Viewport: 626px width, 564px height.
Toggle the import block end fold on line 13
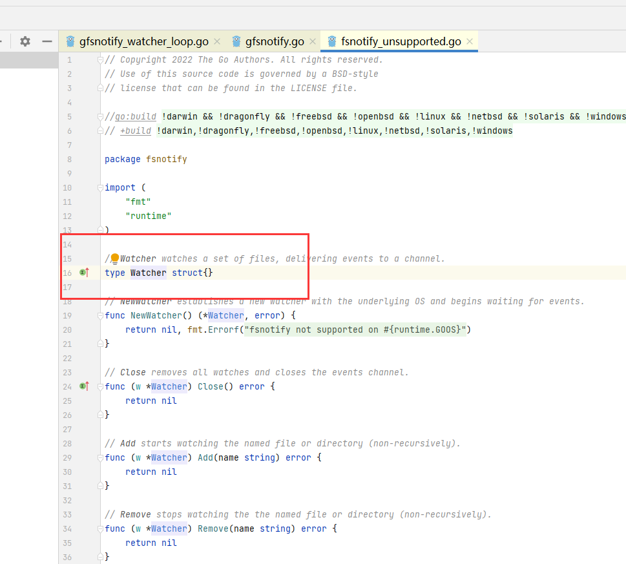point(100,230)
